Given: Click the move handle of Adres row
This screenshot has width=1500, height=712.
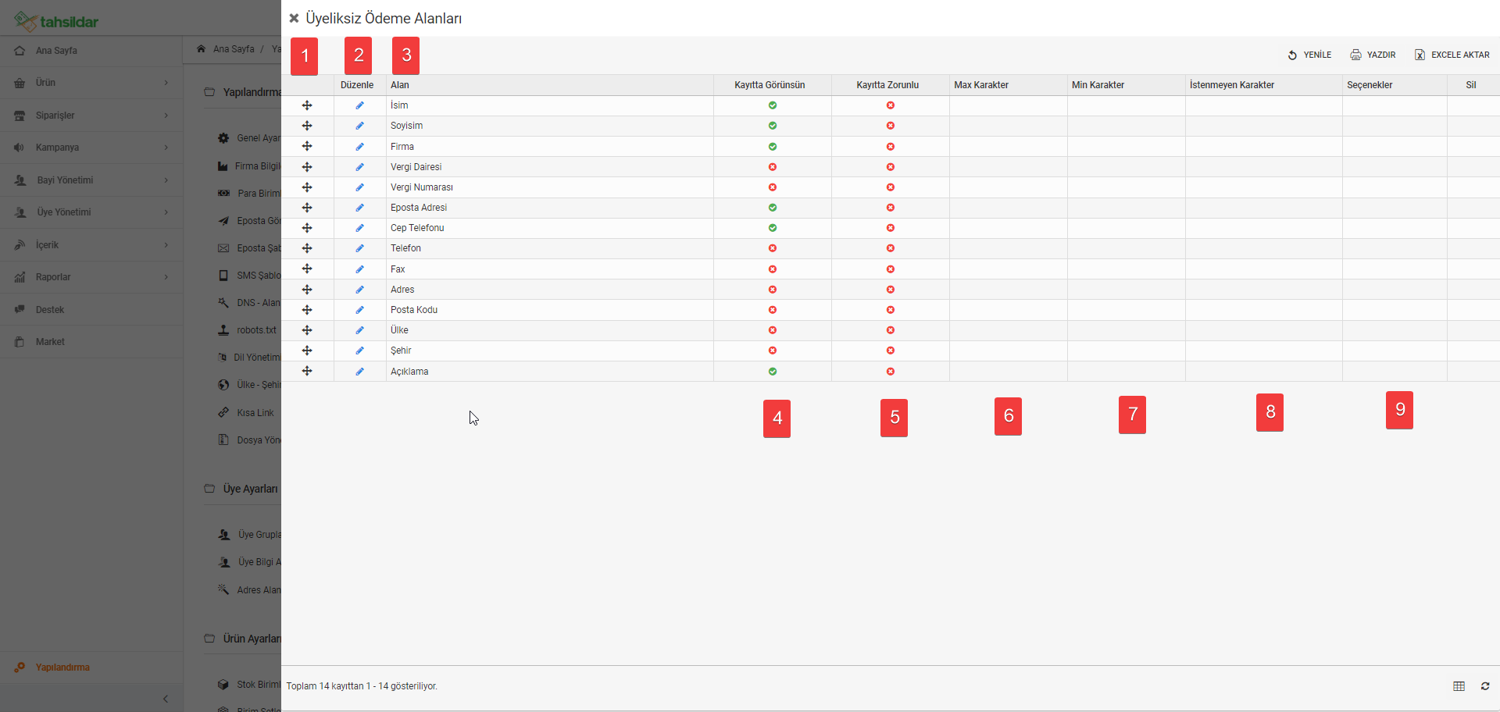Looking at the screenshot, I should tap(307, 290).
